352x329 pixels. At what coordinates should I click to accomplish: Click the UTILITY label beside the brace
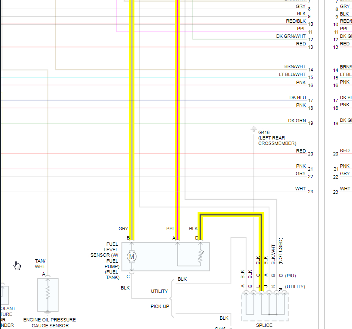tap(160, 291)
